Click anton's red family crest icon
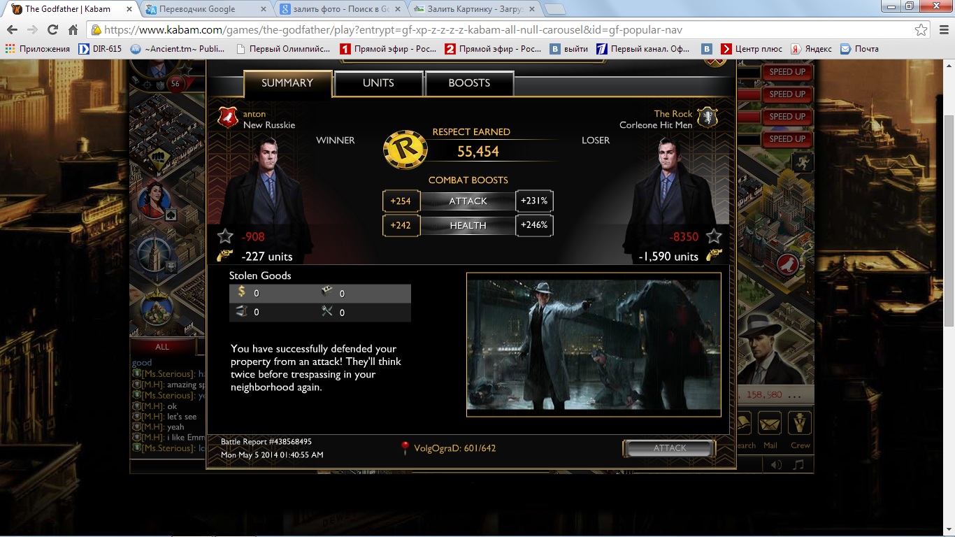The width and height of the screenshot is (955, 537). pos(228,117)
